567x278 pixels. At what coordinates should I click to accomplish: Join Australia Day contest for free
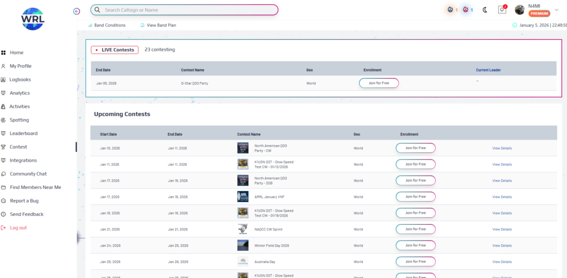coord(415,261)
